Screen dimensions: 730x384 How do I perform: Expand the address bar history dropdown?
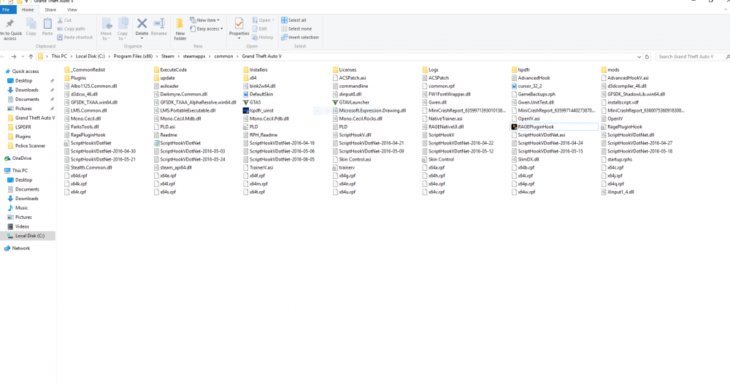[x=639, y=56]
